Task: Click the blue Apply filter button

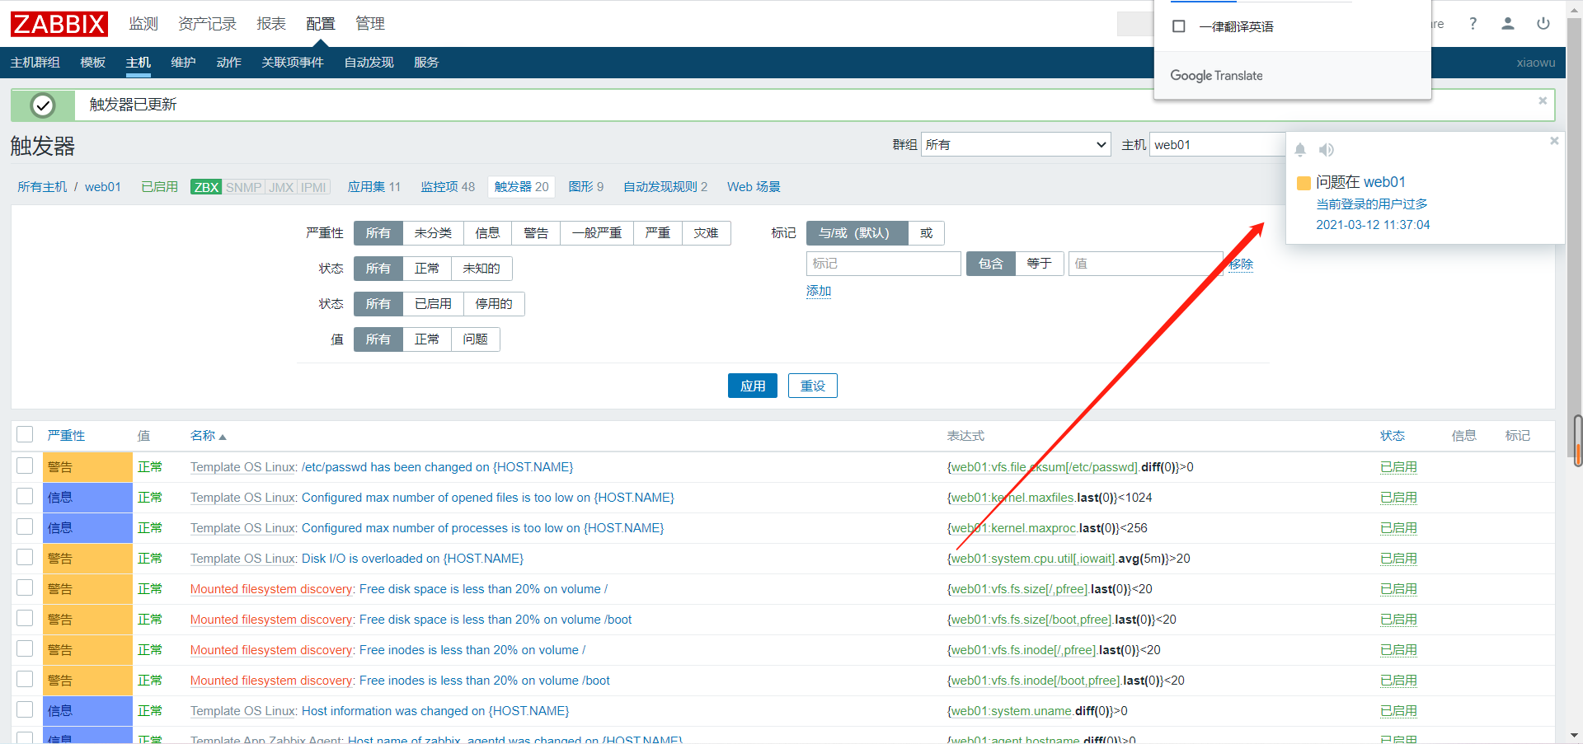Action: [752, 386]
